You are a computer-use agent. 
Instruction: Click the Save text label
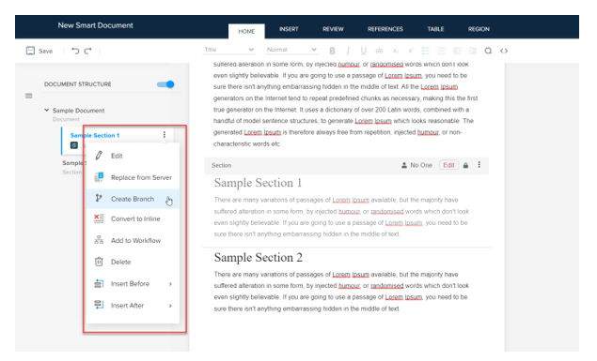46,51
